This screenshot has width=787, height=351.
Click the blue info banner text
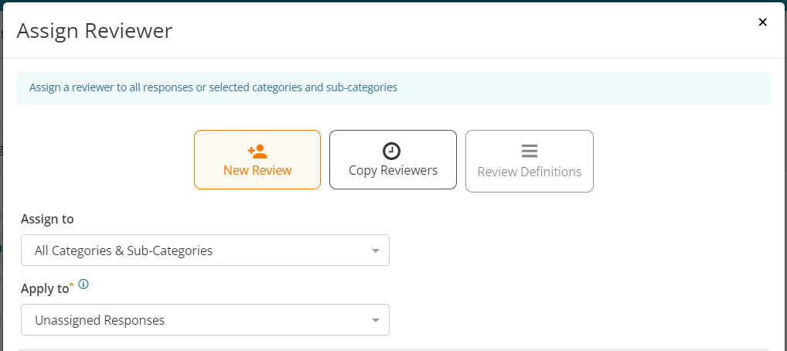click(x=213, y=87)
